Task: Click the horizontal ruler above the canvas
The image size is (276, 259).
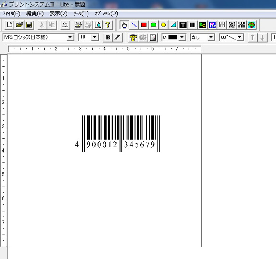Action: pyautogui.click(x=104, y=48)
